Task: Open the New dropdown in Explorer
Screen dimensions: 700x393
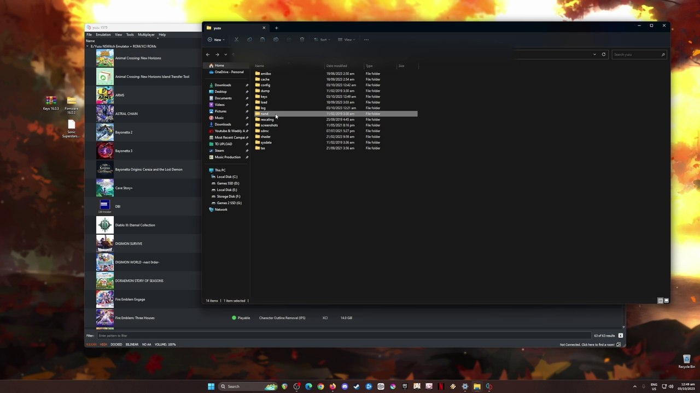Action: pyautogui.click(x=216, y=39)
